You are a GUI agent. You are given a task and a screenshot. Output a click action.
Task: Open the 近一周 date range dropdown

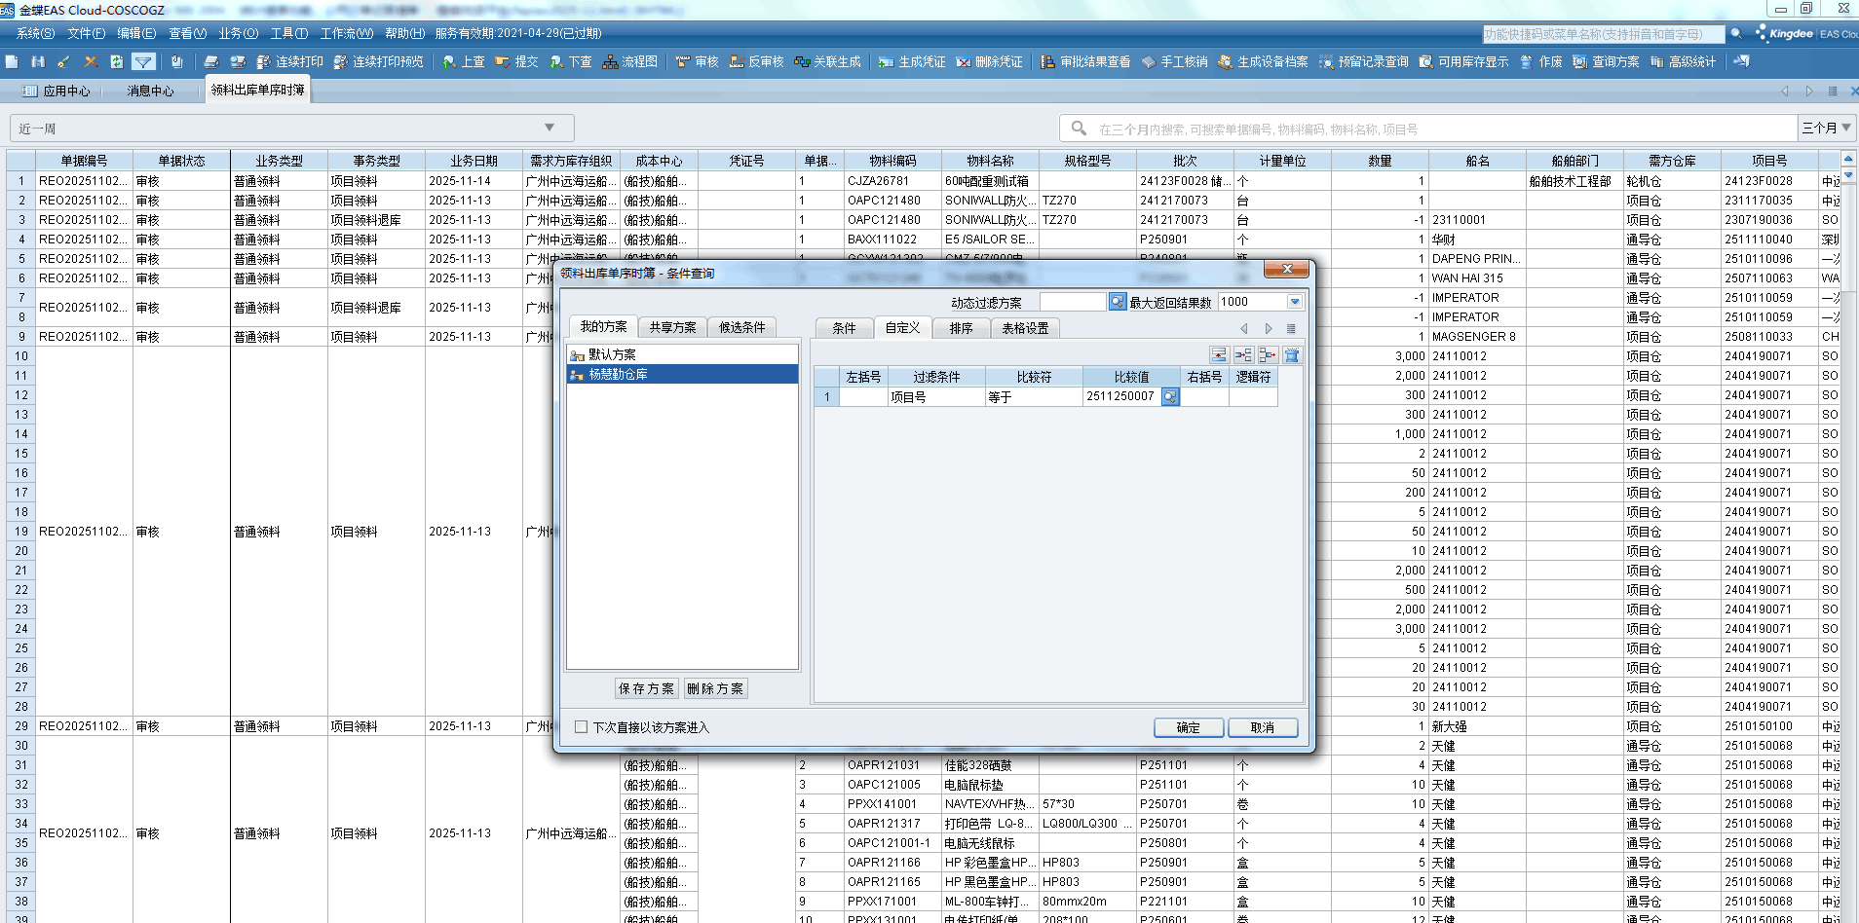[x=550, y=128]
